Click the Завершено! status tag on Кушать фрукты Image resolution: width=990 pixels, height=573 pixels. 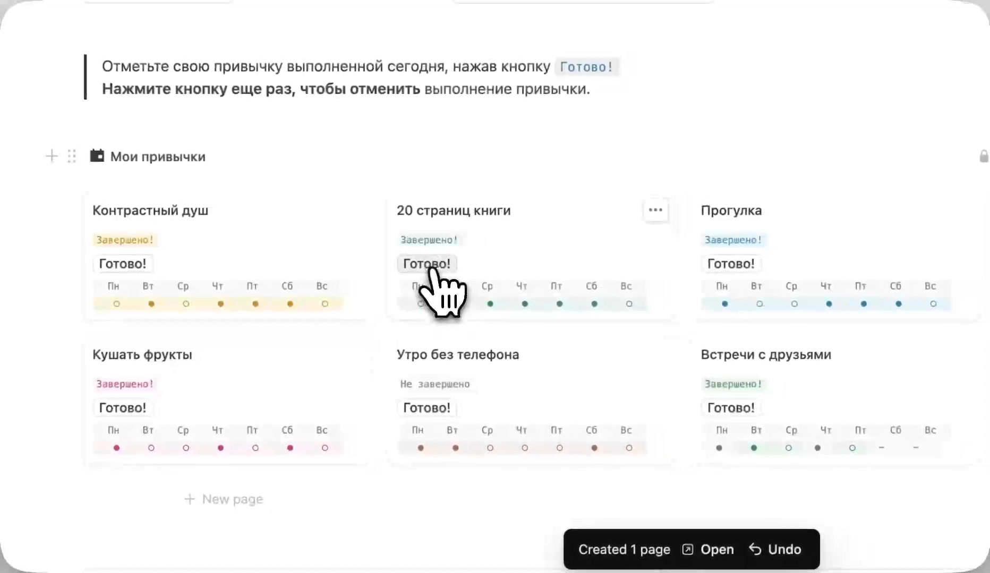124,384
